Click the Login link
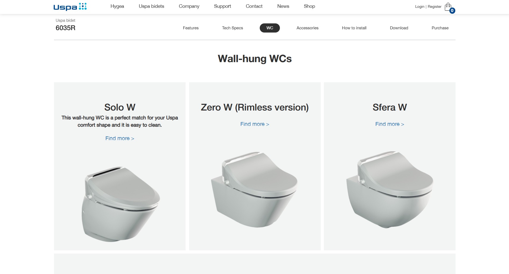Screen dimensions: 509x274 (x=420, y=6)
